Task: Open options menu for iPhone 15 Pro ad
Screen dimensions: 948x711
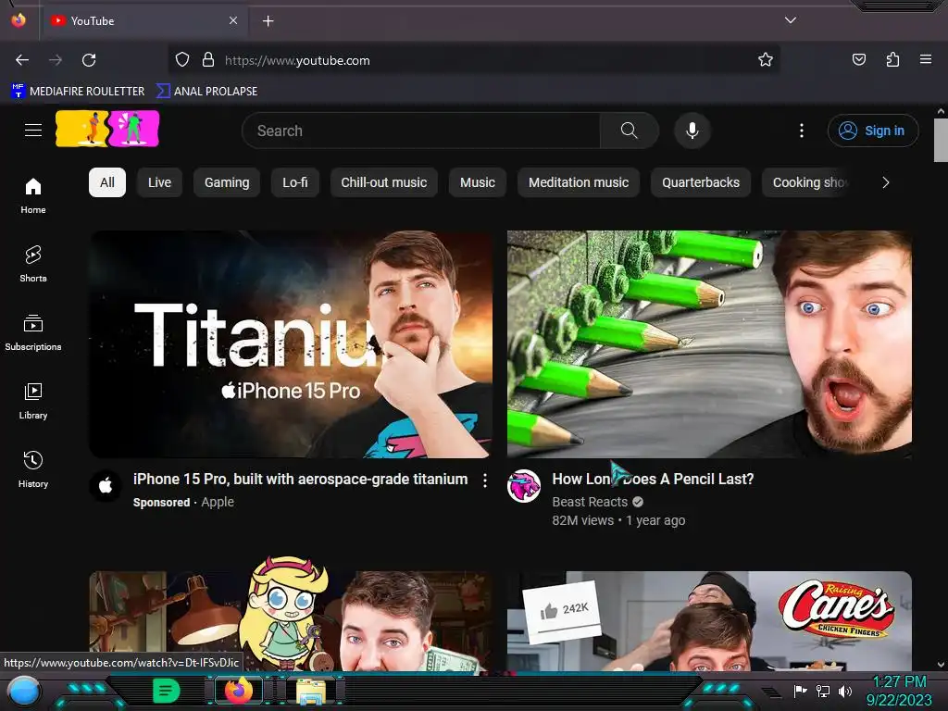Action: click(485, 480)
